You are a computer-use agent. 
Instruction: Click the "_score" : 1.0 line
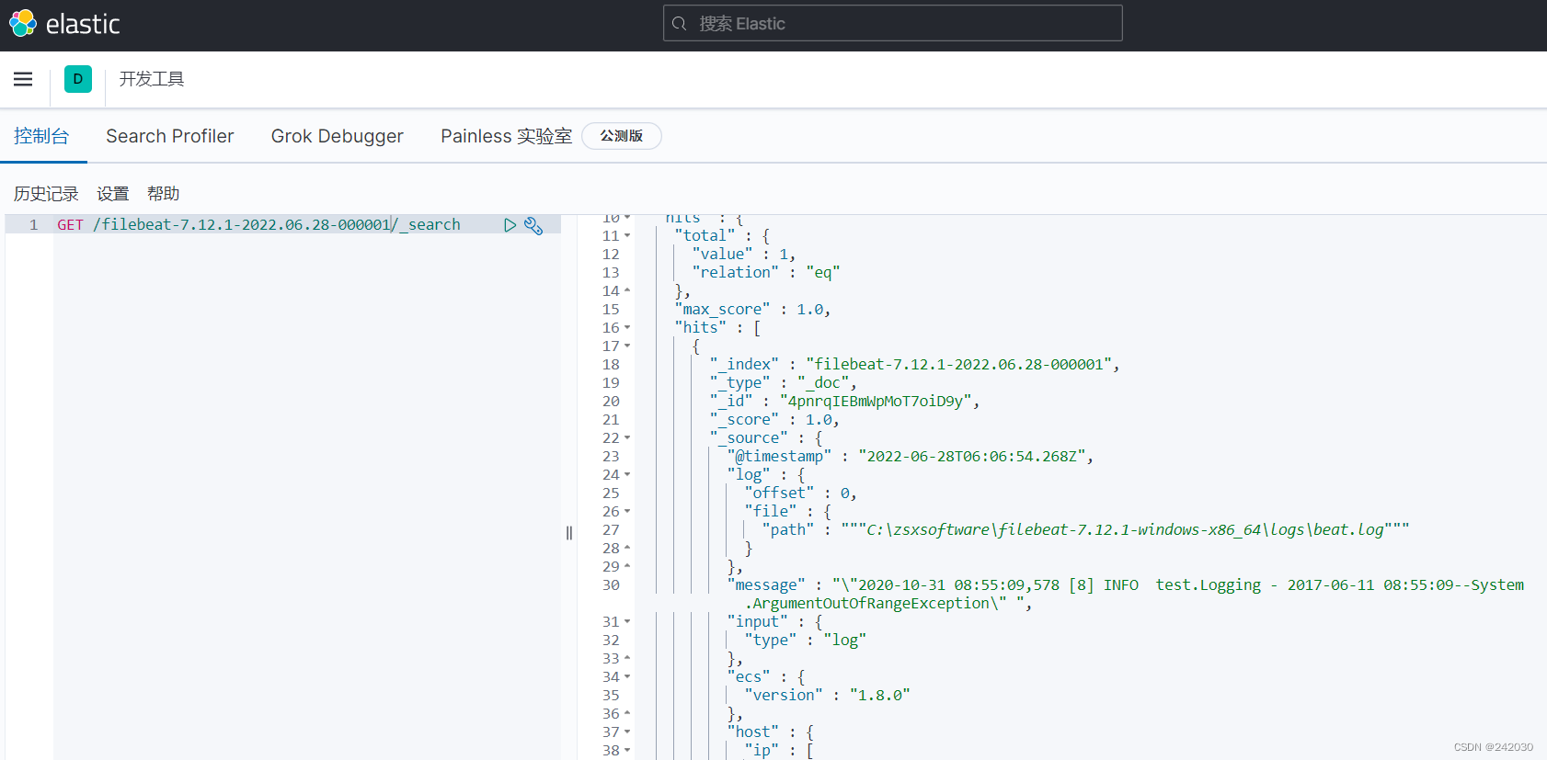click(774, 420)
